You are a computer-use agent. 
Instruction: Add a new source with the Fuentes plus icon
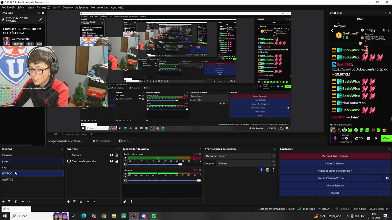point(68,202)
